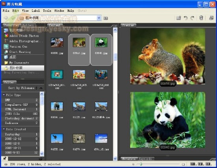Open the Tools menu
The image size is (217, 168).
point(47,11)
